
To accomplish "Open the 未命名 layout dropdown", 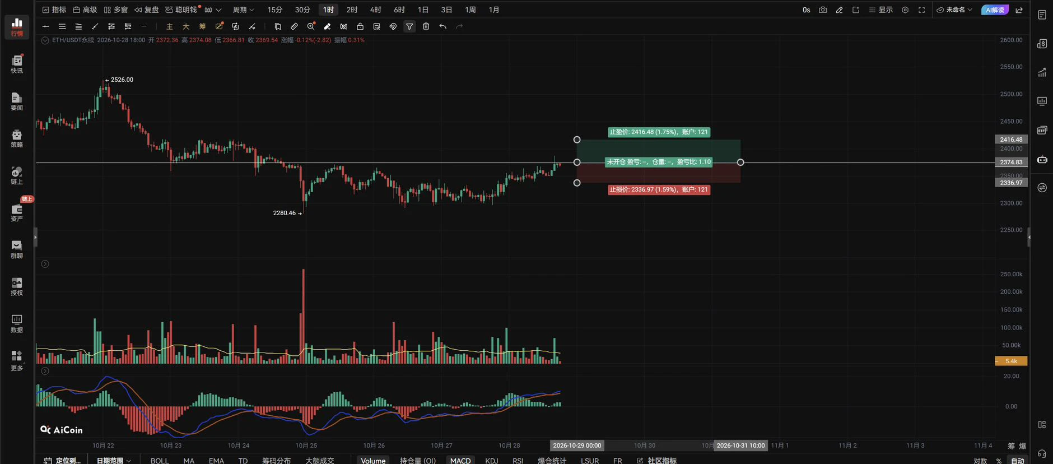I will 954,10.
